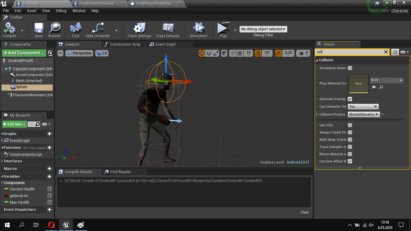Use the left arrow under Phys Material

click(x=374, y=87)
